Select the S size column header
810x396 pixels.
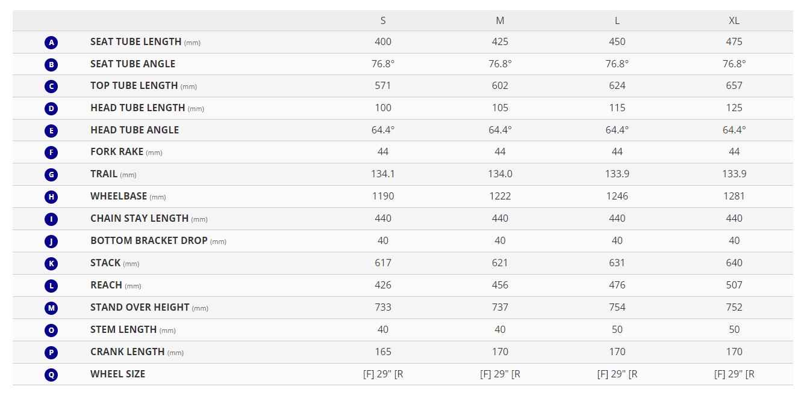383,20
